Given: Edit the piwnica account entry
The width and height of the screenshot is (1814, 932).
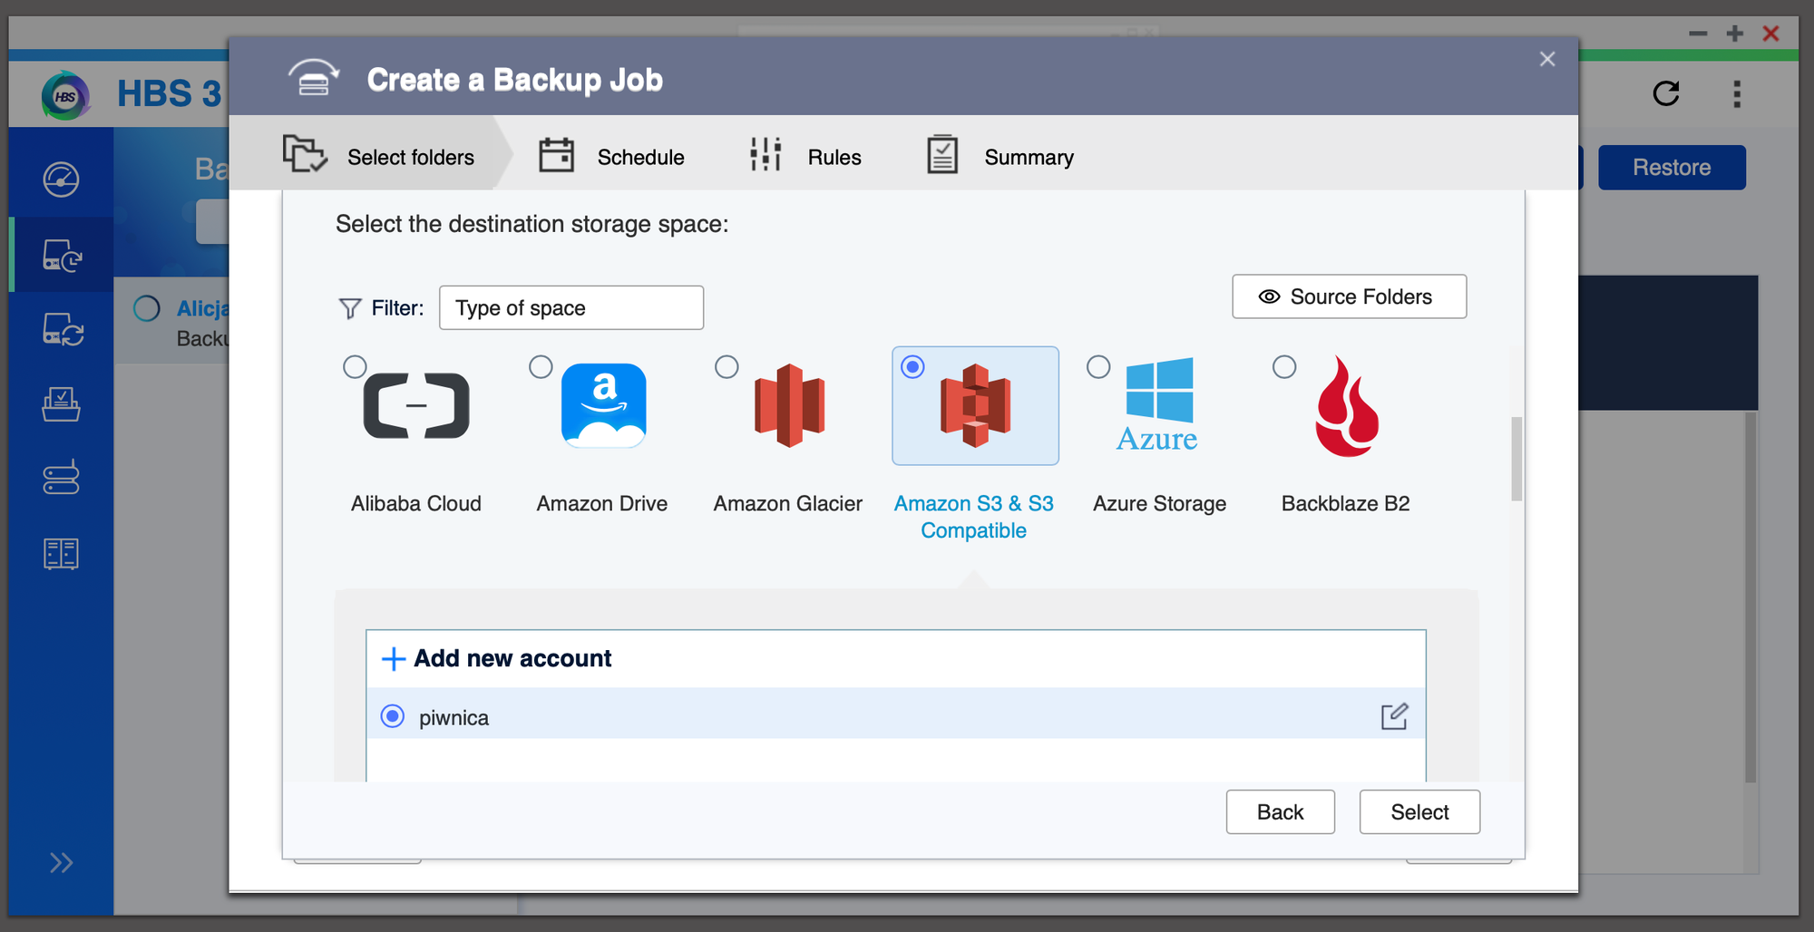Looking at the screenshot, I should tap(1394, 716).
